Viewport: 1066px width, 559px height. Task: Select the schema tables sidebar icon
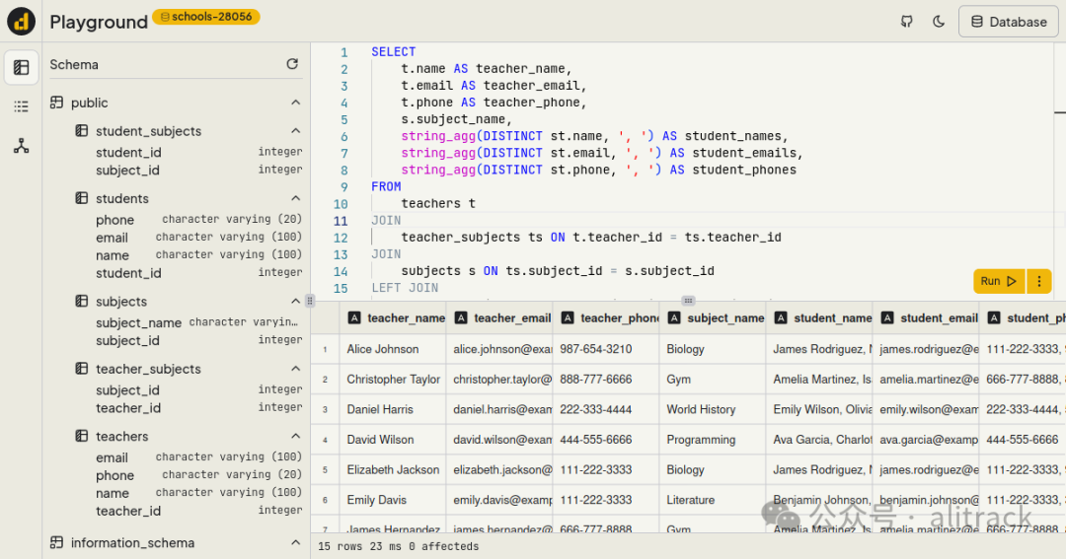[21, 67]
